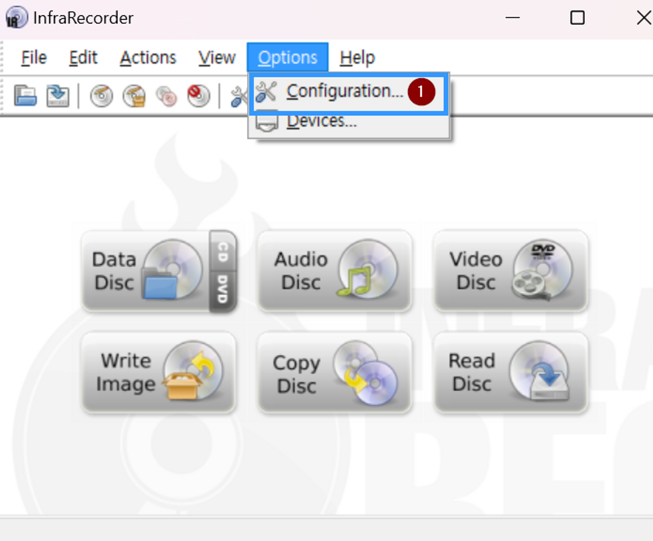Screen dimensions: 653x541
Task: Click the Copy disc toolbar icon
Action: tap(167, 96)
